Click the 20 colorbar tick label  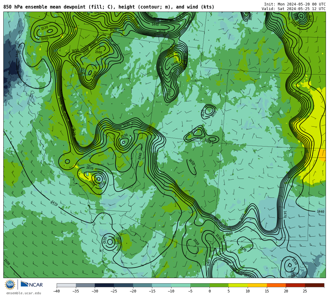coord(286,291)
